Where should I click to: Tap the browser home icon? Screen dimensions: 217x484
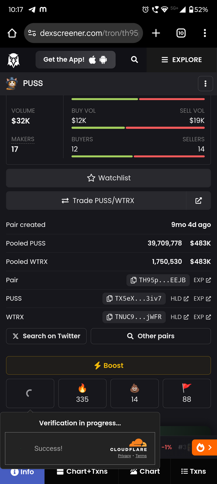[x=12, y=33]
